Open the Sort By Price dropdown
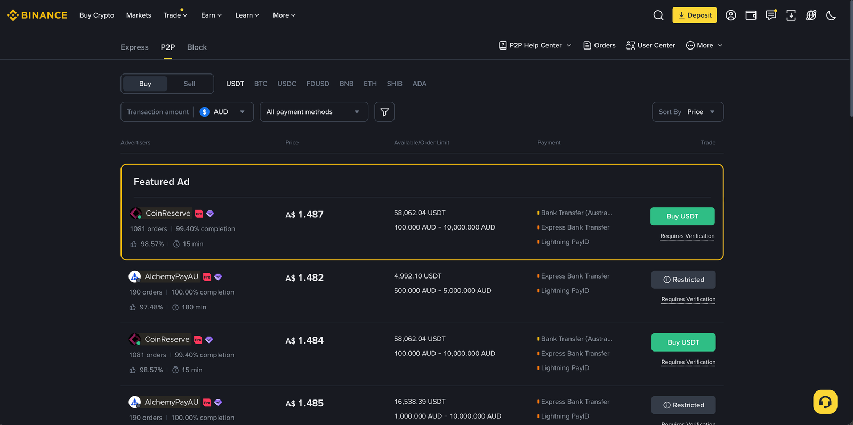 [x=688, y=112]
